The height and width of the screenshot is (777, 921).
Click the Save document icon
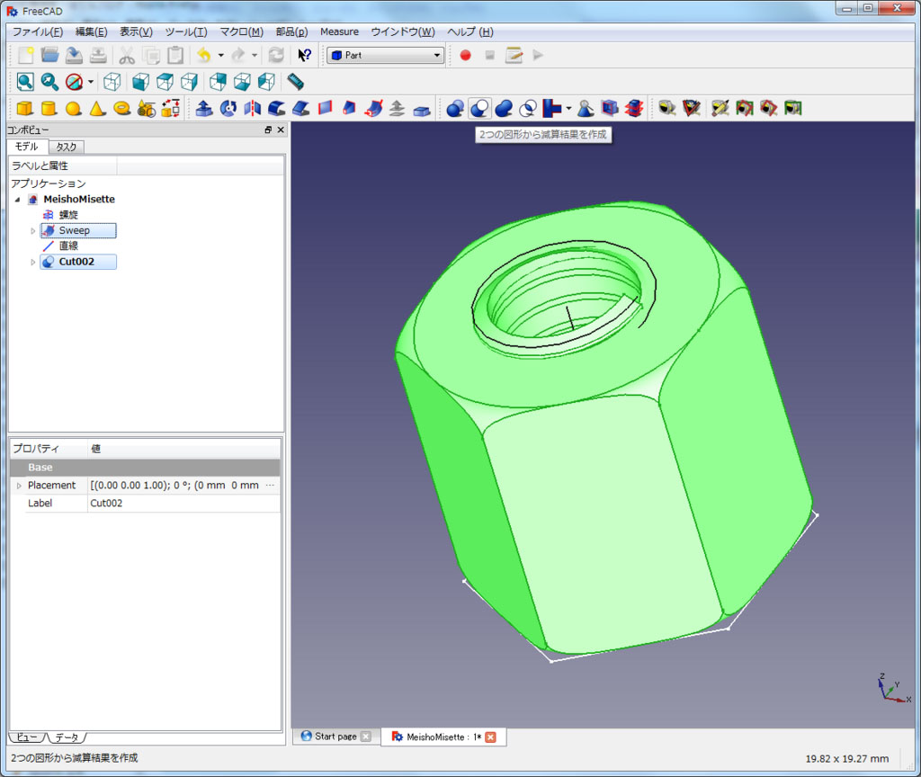click(x=74, y=55)
